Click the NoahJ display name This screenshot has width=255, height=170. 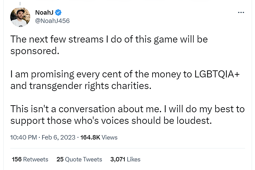click(x=44, y=13)
